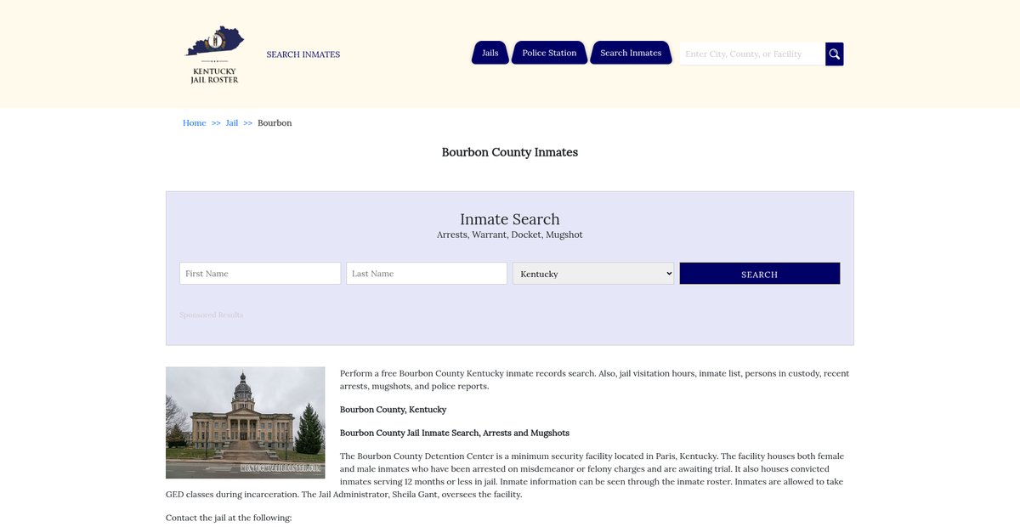1020x527 pixels.
Task: Click the Bourbon County Inmates heading
Action: pos(510,153)
